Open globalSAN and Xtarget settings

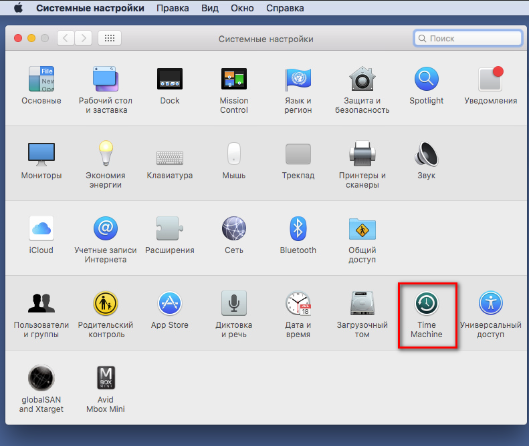click(x=41, y=379)
